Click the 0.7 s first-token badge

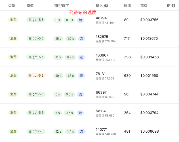70,57
